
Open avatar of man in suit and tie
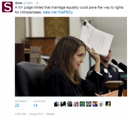(89, 104)
